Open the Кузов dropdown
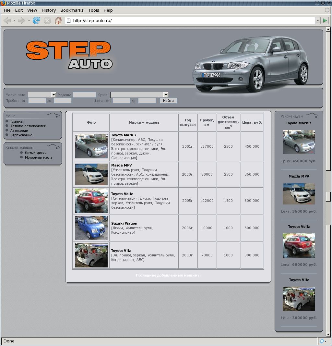This screenshot has height=346, width=332. [139, 95]
